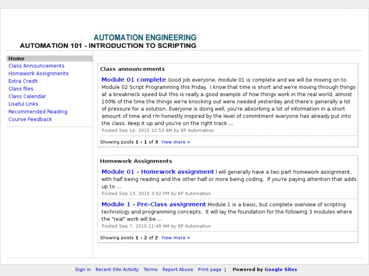This screenshot has height=276, width=369.
Task: Click Report Abuse in footer
Action: coord(178,269)
